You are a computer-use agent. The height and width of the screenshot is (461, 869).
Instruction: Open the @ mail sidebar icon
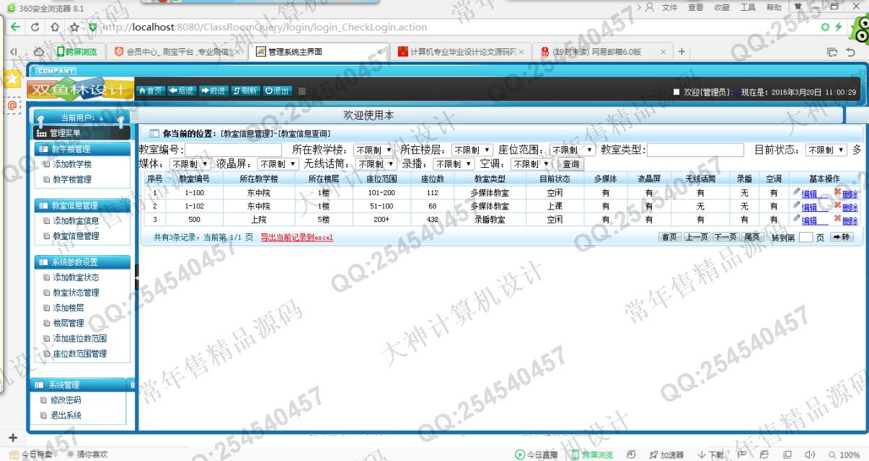point(12,105)
